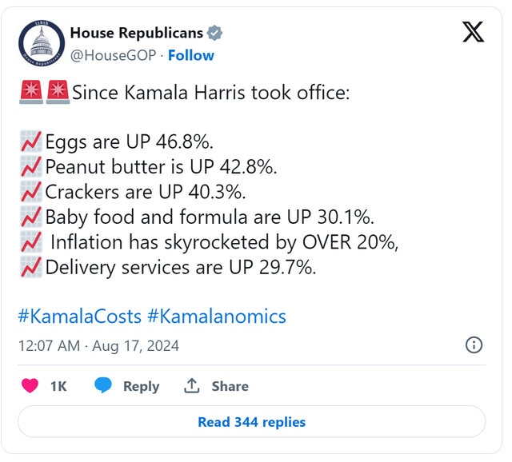Click the first red siren emoji
512x462 pixels.
[x=31, y=92]
